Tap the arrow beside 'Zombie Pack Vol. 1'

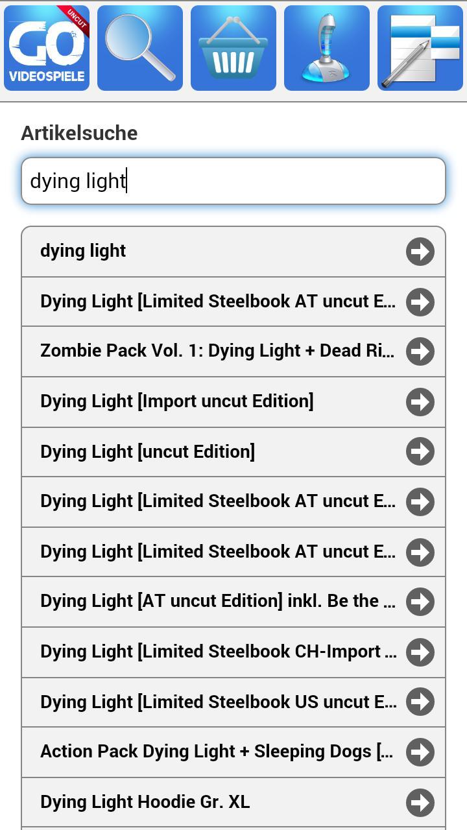pos(420,351)
